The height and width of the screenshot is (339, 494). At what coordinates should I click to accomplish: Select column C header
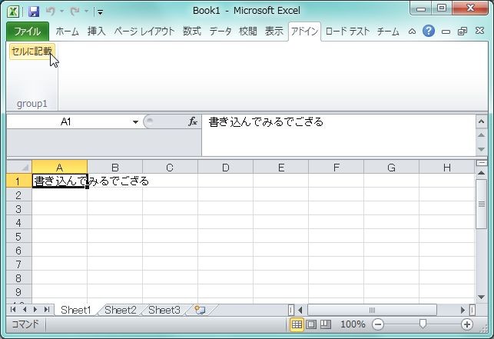(170, 168)
